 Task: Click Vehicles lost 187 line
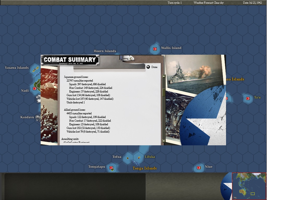tap(90, 99)
